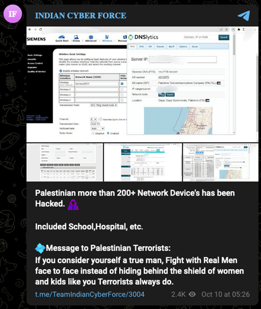Click the main network SSID field
Image resolution: width=261 pixels, height=309 pixels.
point(97,84)
